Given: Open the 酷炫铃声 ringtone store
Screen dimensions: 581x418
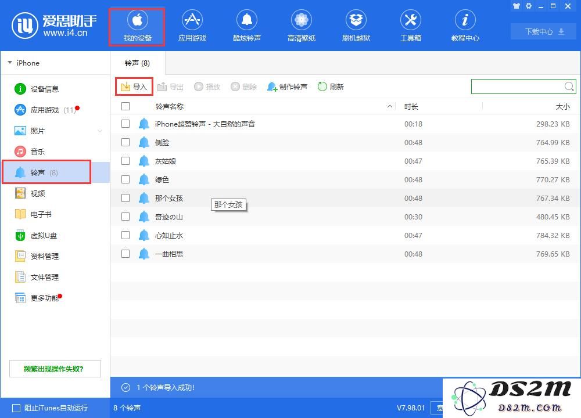Looking at the screenshot, I should pos(247,27).
